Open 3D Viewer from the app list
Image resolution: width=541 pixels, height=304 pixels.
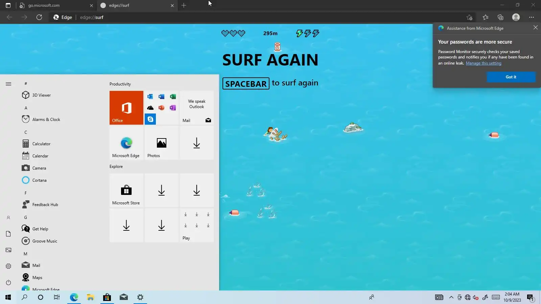(62, 95)
